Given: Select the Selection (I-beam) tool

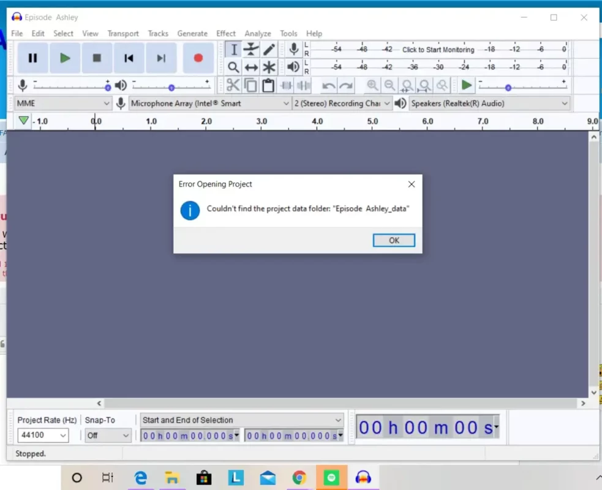Looking at the screenshot, I should [x=233, y=50].
